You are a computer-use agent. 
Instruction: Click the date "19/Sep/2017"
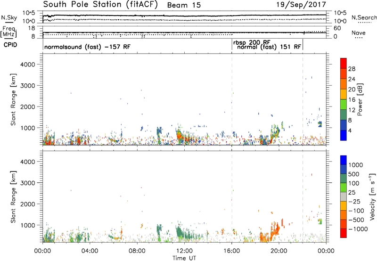pyautogui.click(x=301, y=5)
